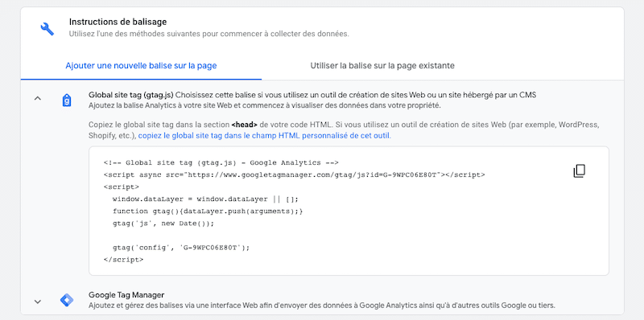This screenshot has width=644, height=320.
Task: Copy the global site tag code snippet
Action: click(579, 171)
